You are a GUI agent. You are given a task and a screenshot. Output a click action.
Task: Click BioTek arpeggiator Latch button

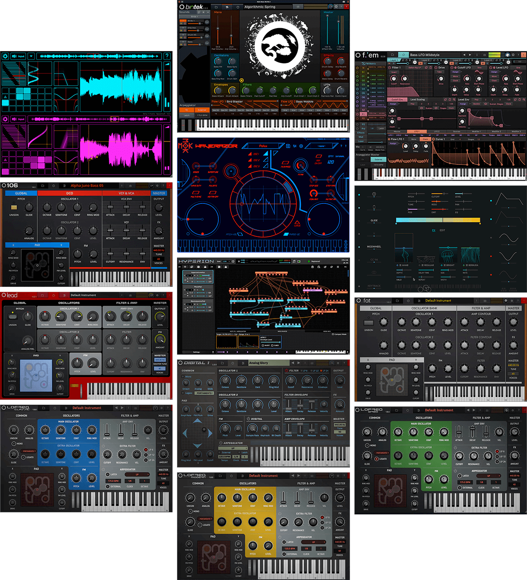tap(187, 115)
